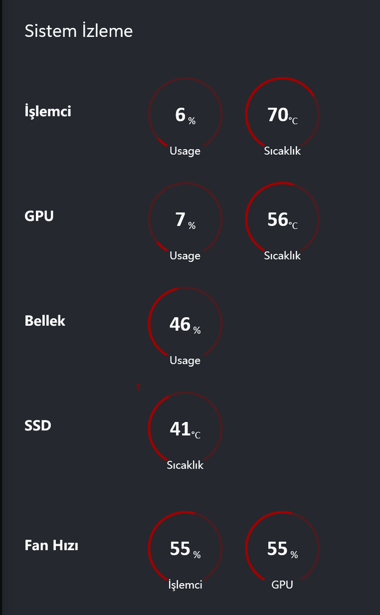The height and width of the screenshot is (615, 380).
Task: Click the İşlemci temperature gauge showing 70°C
Action: click(282, 115)
